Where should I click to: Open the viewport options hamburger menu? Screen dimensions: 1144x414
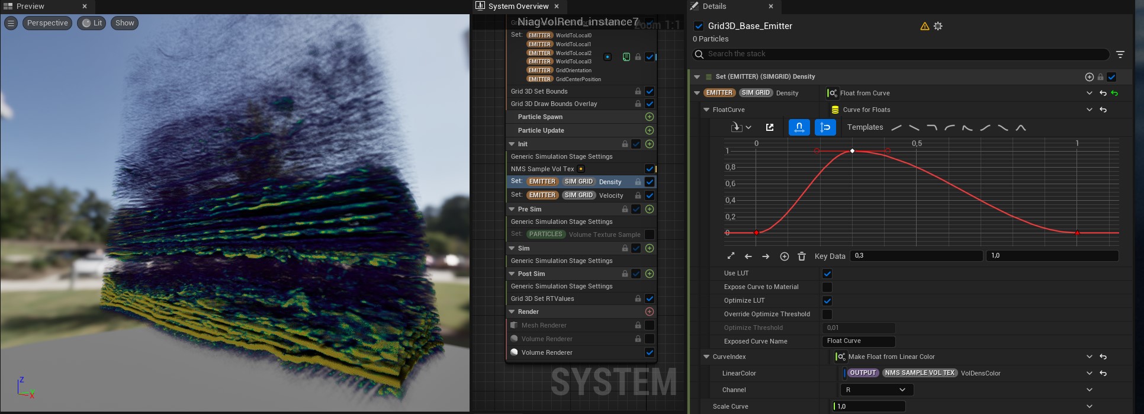11,23
